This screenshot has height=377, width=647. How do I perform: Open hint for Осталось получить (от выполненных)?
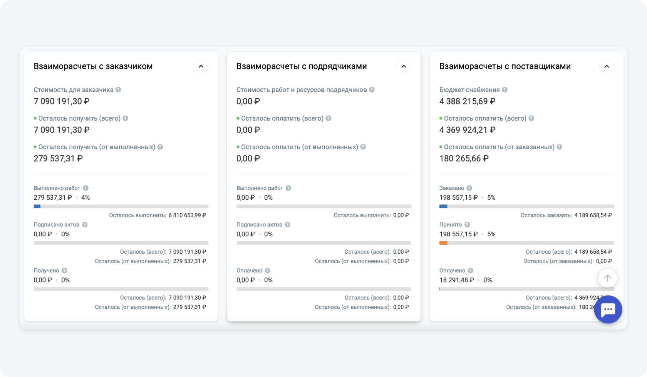160,147
